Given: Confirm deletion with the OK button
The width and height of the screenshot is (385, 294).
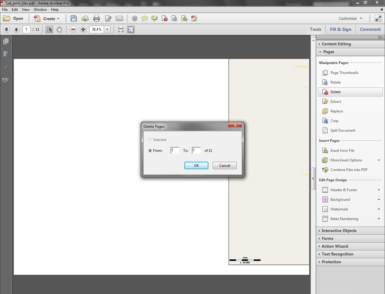Looking at the screenshot, I should coord(196,166).
